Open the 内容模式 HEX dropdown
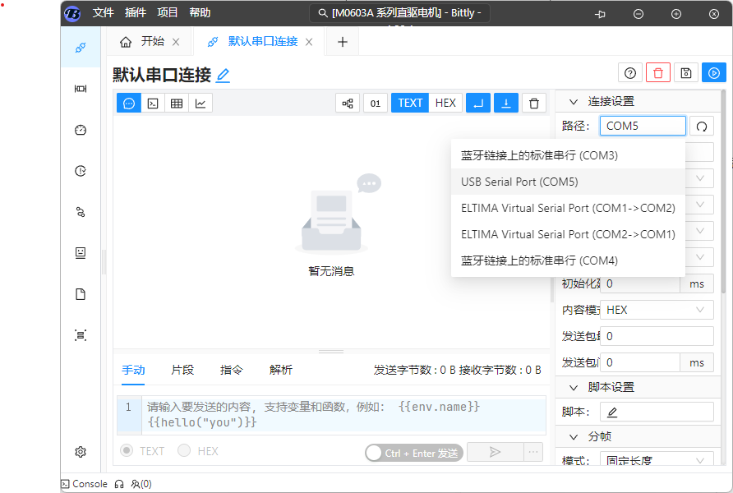 point(656,310)
